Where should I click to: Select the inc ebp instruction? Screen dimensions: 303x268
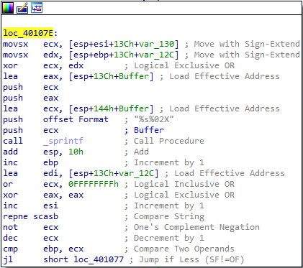coord(30,163)
